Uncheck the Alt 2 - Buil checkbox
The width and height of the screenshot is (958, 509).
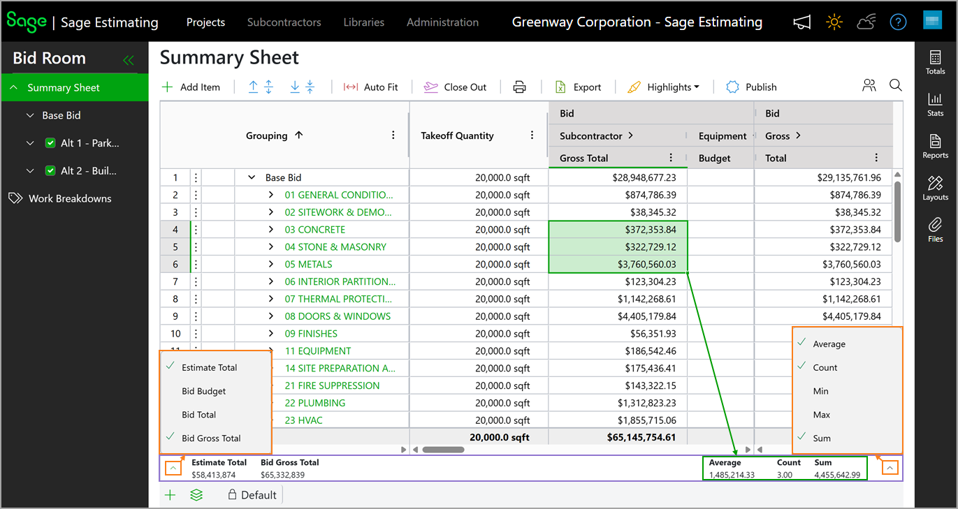tap(50, 170)
